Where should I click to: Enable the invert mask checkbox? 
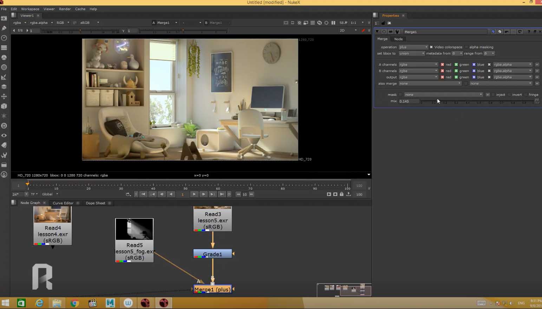509,95
